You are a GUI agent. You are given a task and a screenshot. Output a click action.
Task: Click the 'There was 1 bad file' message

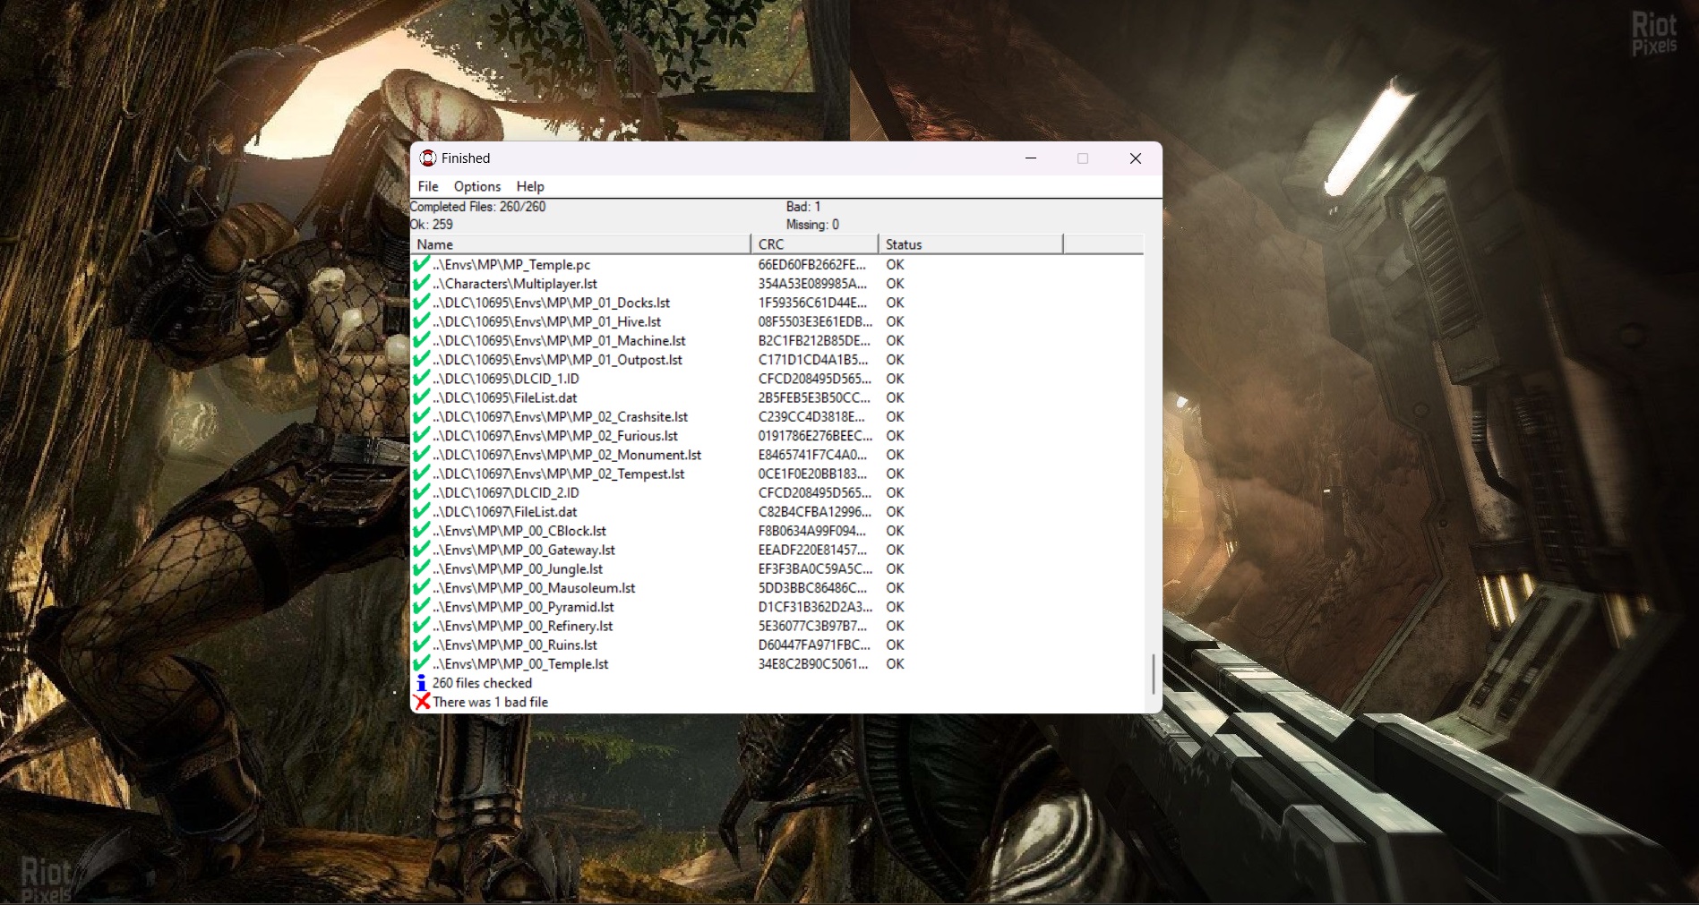tap(491, 703)
